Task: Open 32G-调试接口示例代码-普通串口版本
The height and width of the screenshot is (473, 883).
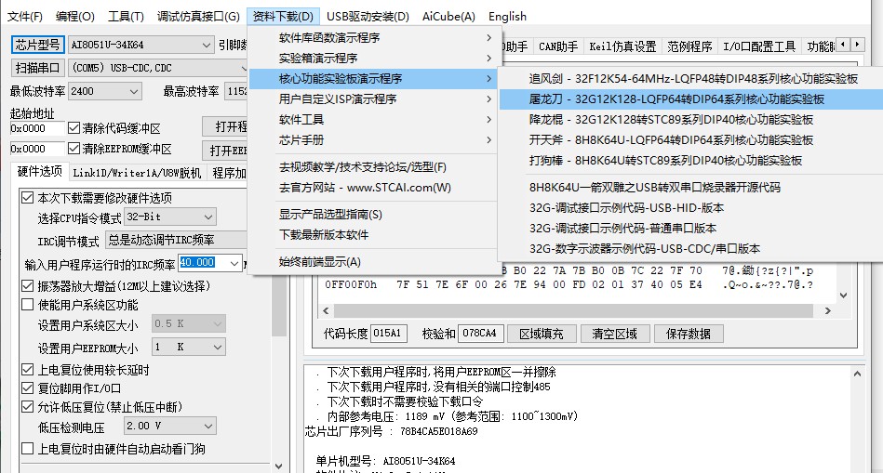Action: [x=691, y=228]
